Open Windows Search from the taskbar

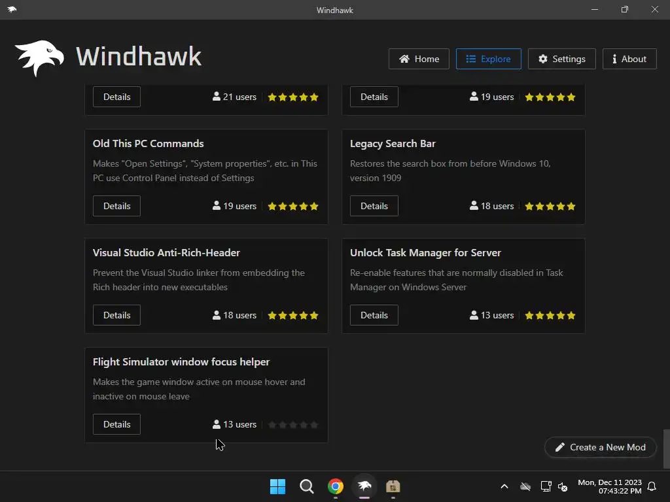[307, 486]
